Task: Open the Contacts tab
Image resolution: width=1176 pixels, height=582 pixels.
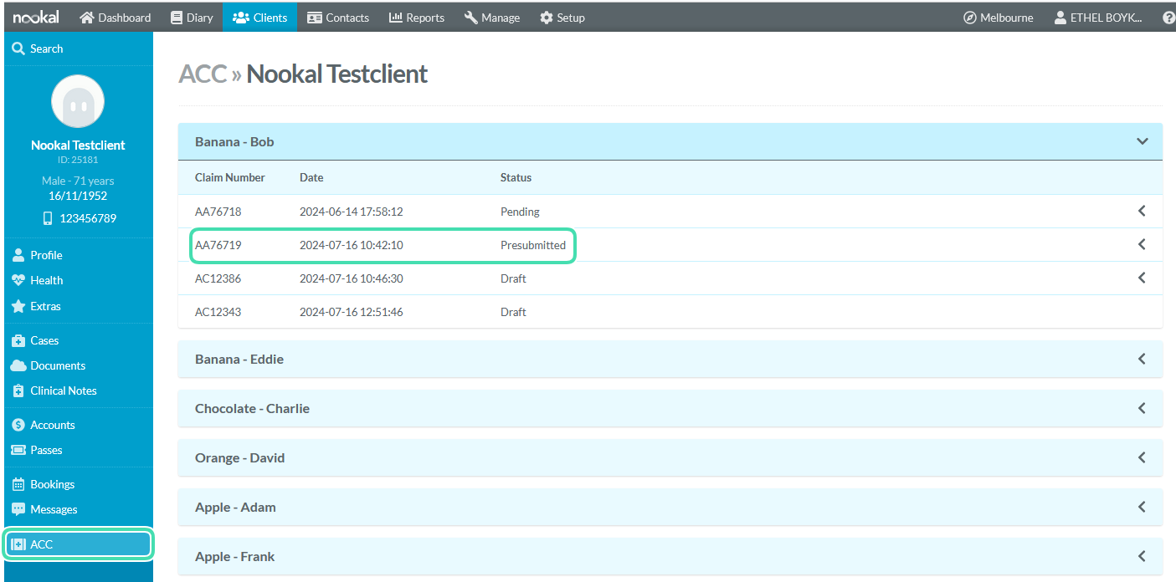Action: [x=338, y=17]
